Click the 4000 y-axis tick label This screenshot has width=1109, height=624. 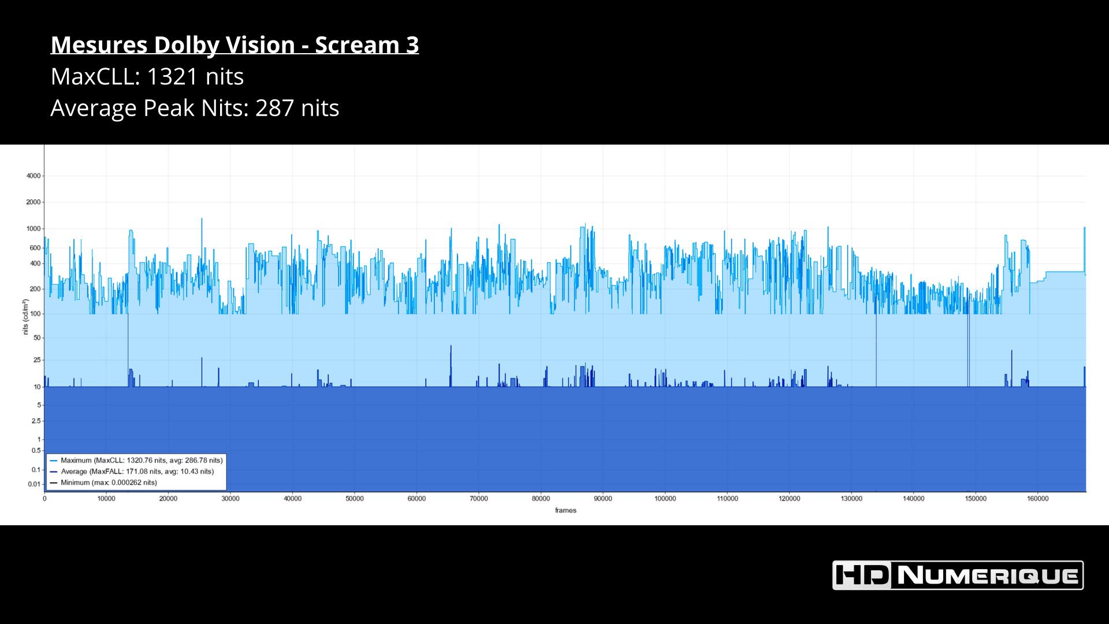pos(34,176)
